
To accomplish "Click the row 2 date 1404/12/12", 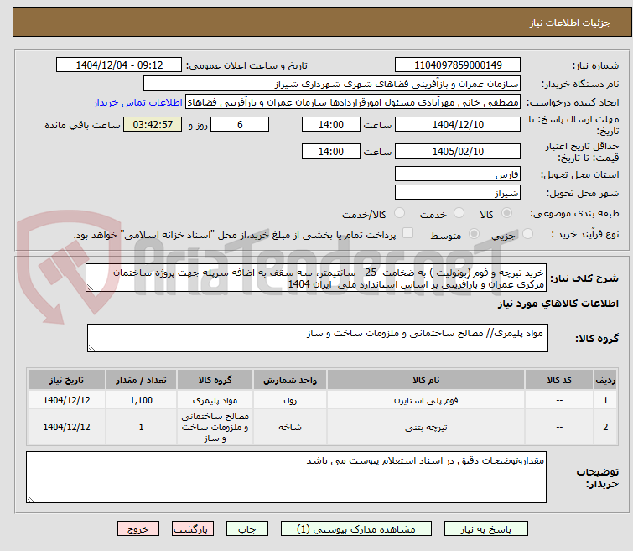I will (x=66, y=428).
